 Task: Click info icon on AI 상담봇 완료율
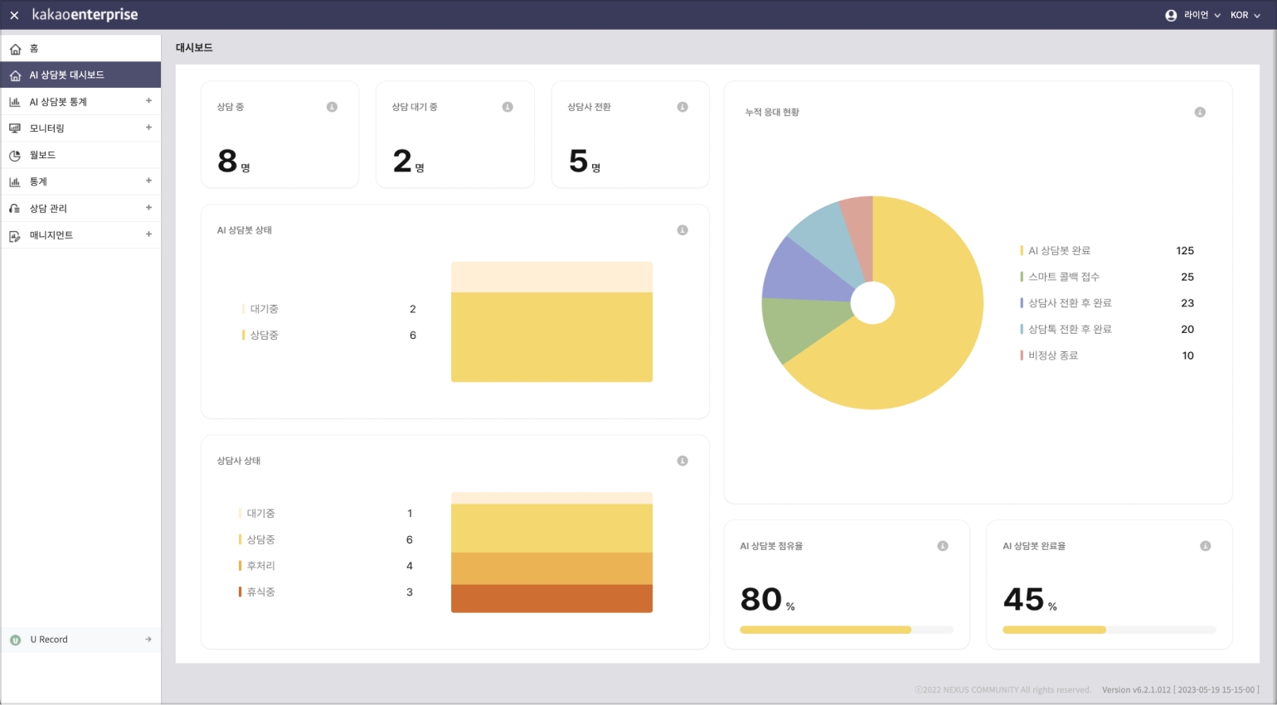click(x=1206, y=546)
